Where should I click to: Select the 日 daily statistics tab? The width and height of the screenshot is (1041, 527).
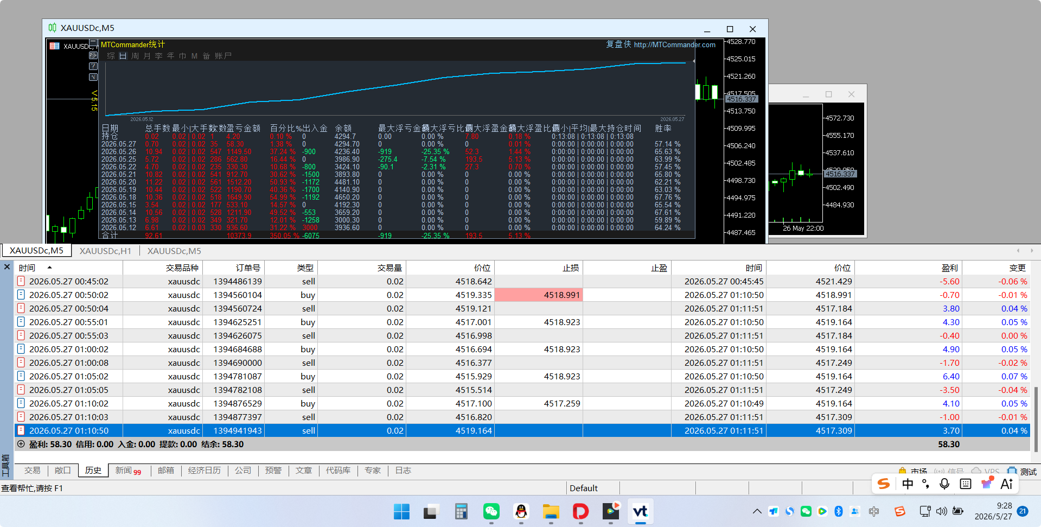[x=123, y=56]
